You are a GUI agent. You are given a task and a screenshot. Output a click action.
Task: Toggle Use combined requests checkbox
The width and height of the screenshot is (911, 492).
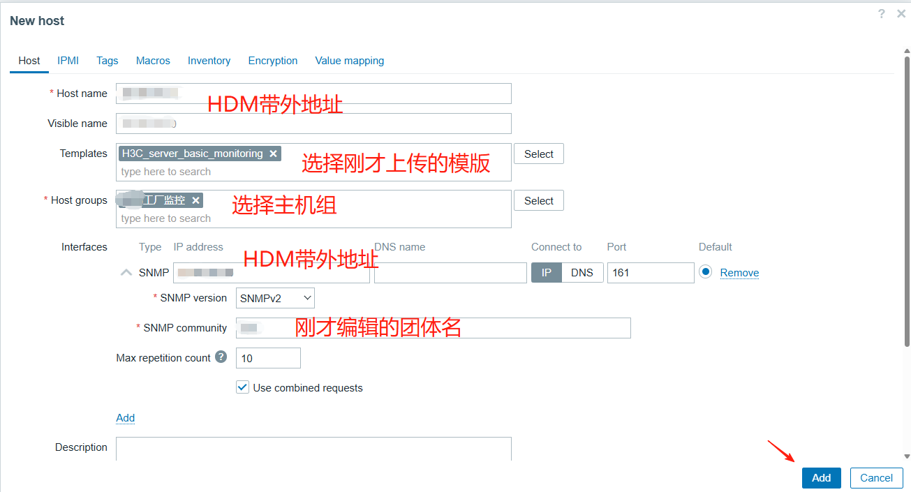coord(243,387)
